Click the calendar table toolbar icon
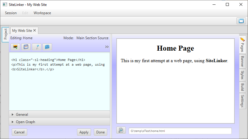This screenshot has height=139, width=248. (x=26, y=47)
